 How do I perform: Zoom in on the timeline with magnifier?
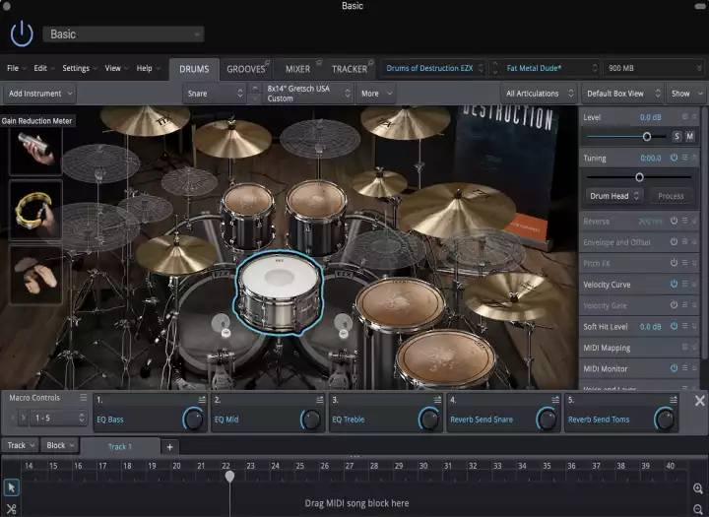(698, 488)
